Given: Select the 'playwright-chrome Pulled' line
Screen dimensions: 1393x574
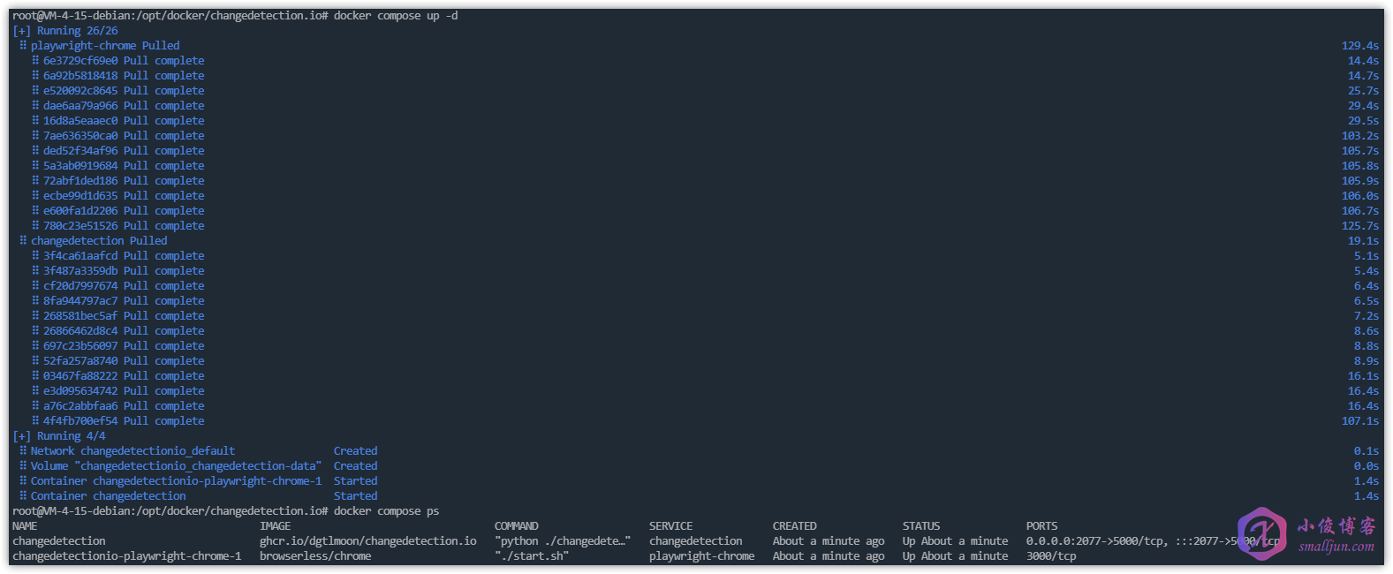Looking at the screenshot, I should [105, 46].
